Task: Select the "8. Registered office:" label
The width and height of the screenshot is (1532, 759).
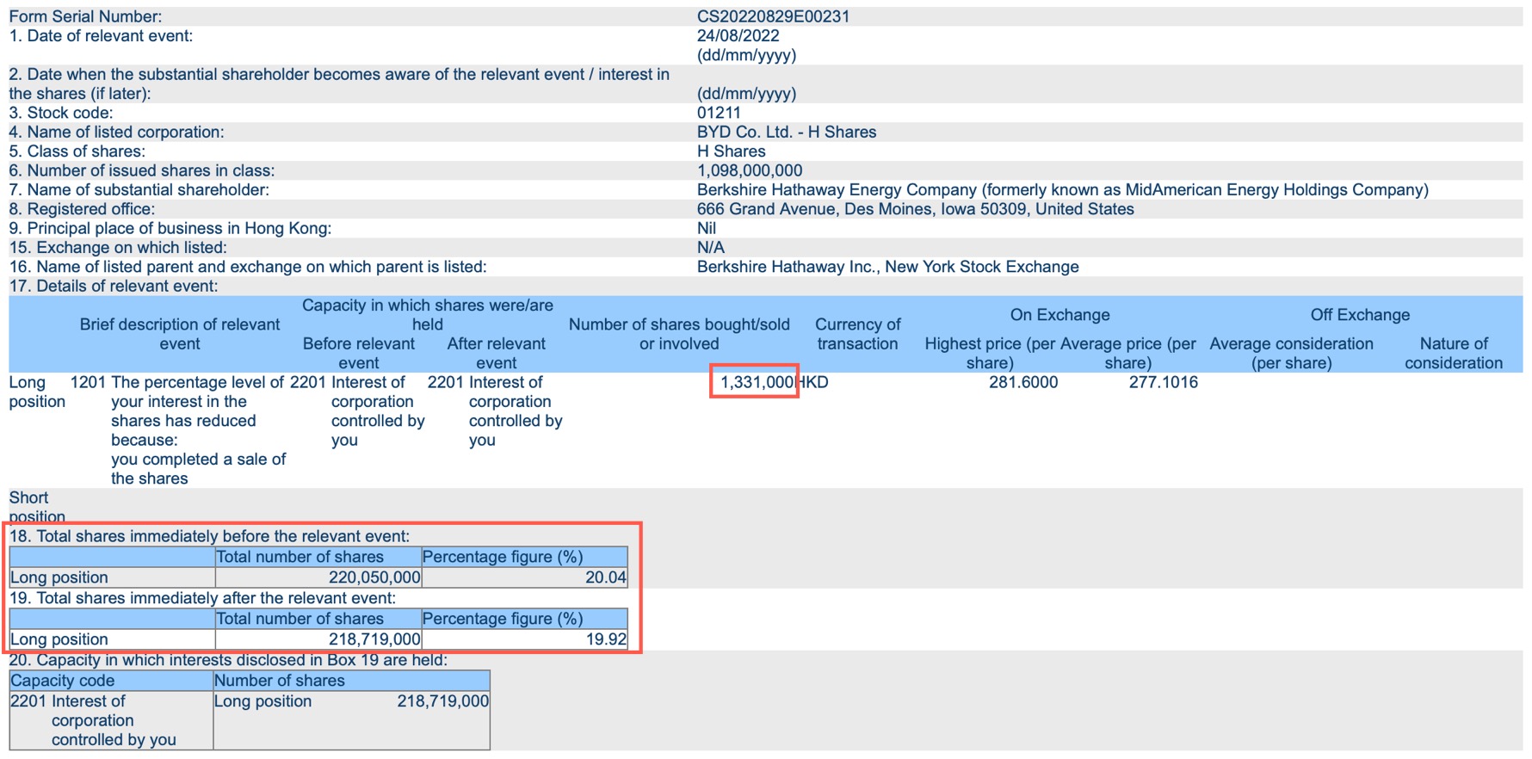Action: (82, 209)
